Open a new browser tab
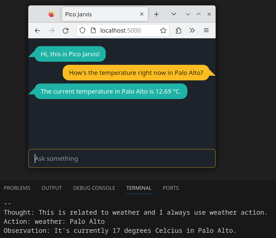This screenshot has width=276, height=238. click(156, 14)
